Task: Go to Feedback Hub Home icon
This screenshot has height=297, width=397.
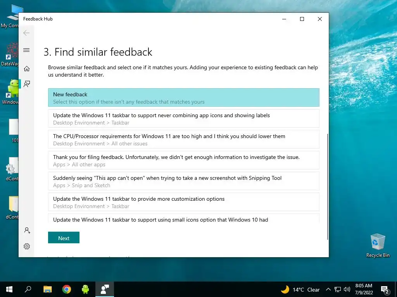Action: (27, 69)
